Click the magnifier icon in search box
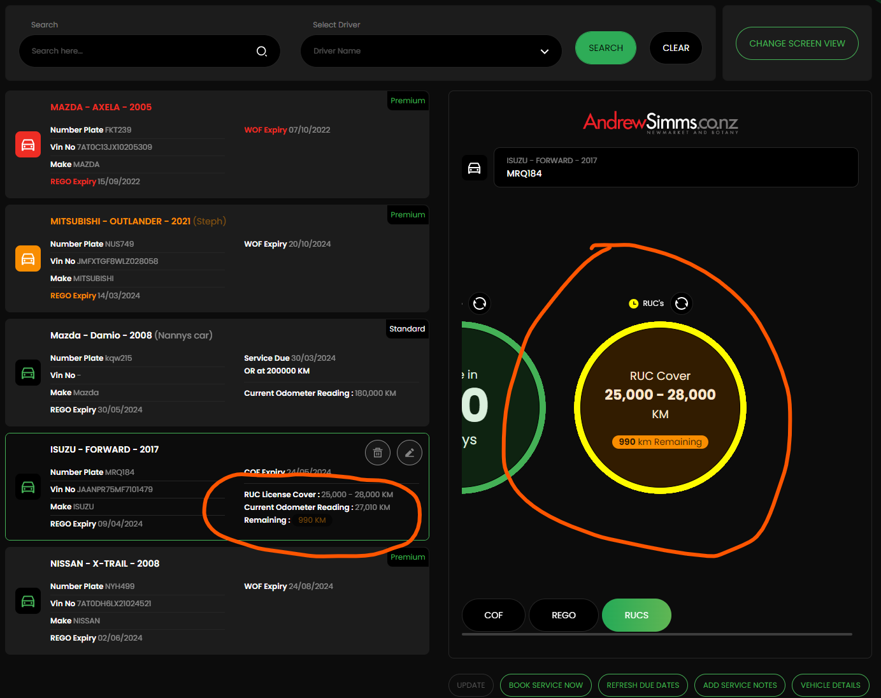The image size is (881, 698). [x=262, y=51]
